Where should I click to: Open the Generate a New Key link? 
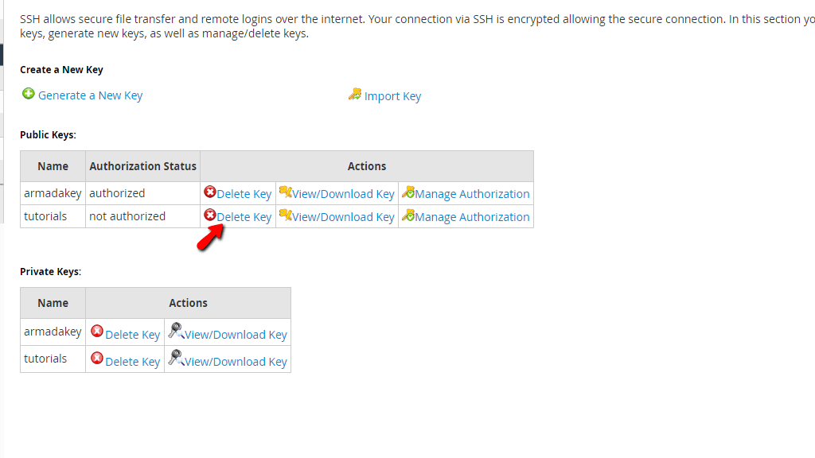(x=90, y=95)
